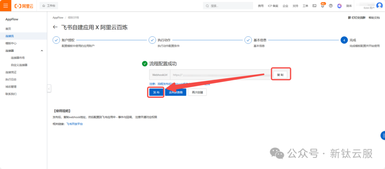
Task: Click the 搜索 search field
Action: (228, 6)
